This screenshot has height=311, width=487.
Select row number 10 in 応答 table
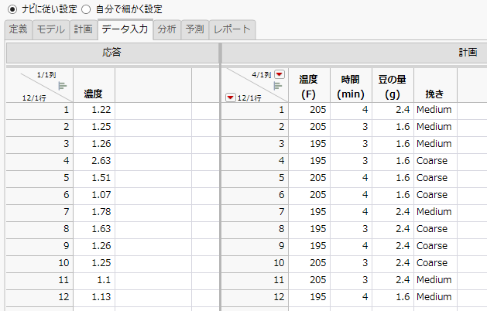pyautogui.click(x=39, y=263)
